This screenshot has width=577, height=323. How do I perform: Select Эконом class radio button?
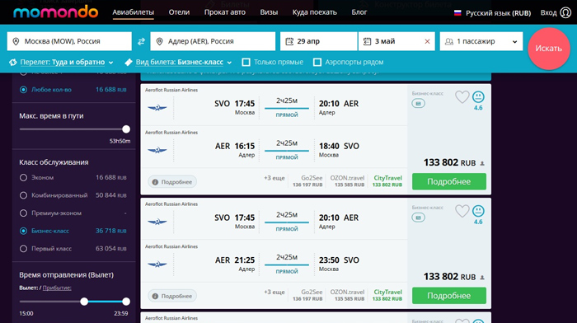point(24,178)
